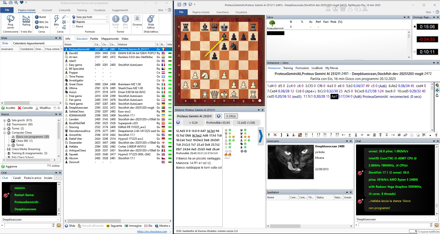Image resolution: width=440 pixels, height=234 pixels.
Task: Open the Rapido time control dropdown
Action: tap(106, 22)
